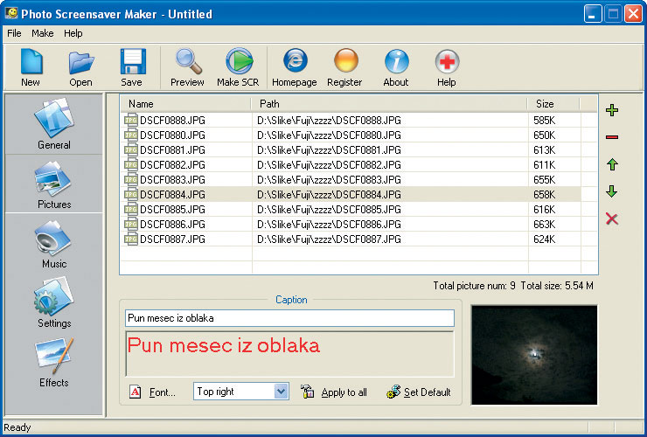Sort the list by the Path column header
The image size is (647, 437).
point(389,104)
